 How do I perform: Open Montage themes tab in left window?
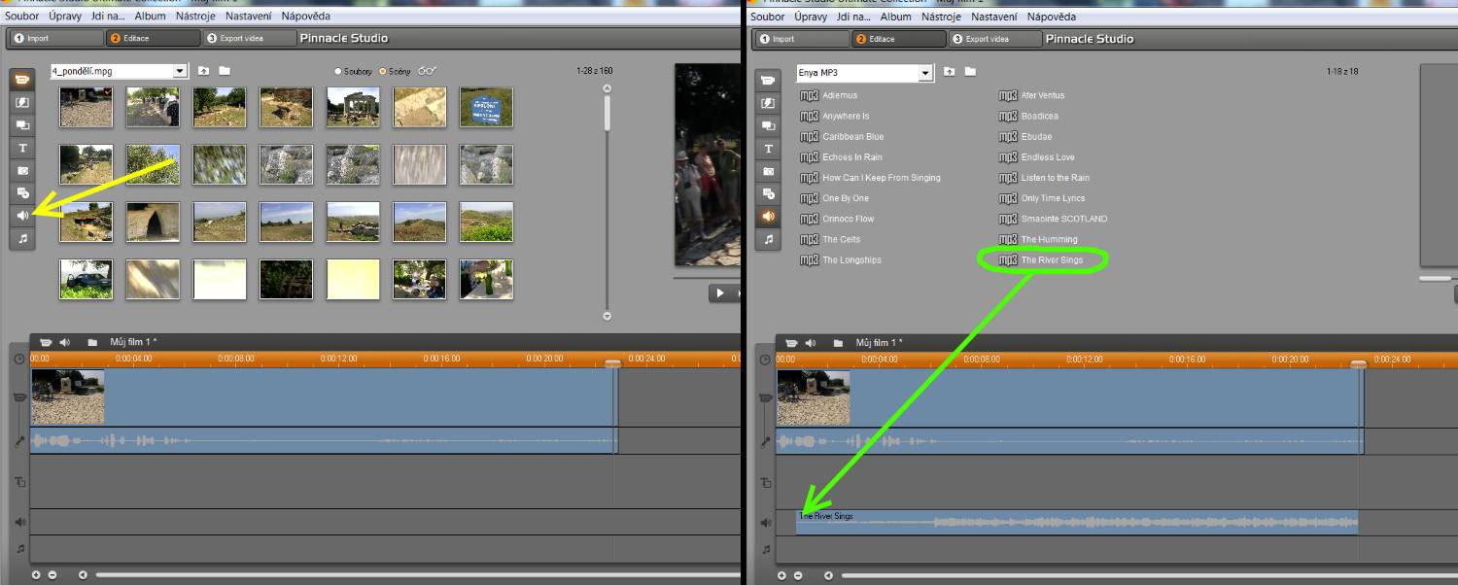click(22, 125)
